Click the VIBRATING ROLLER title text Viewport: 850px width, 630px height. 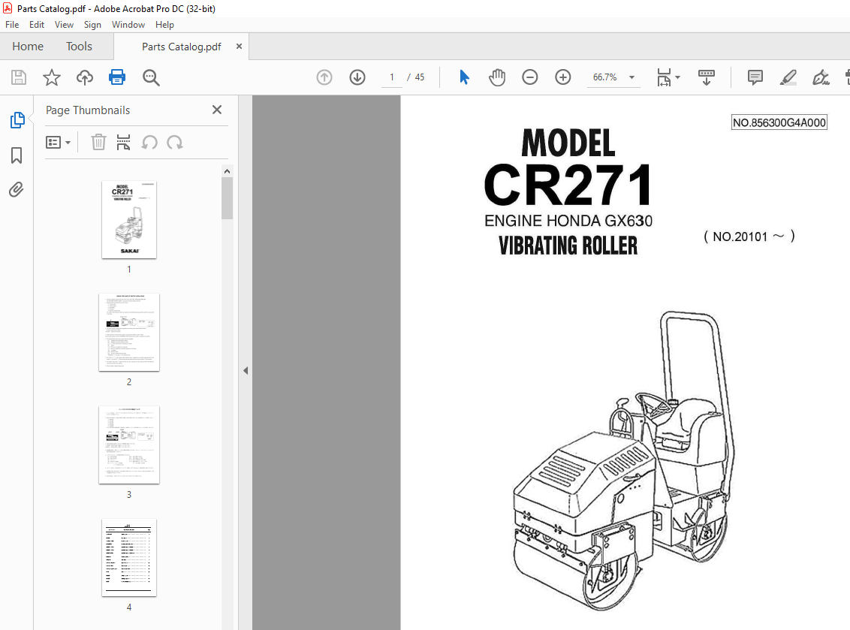(x=568, y=246)
